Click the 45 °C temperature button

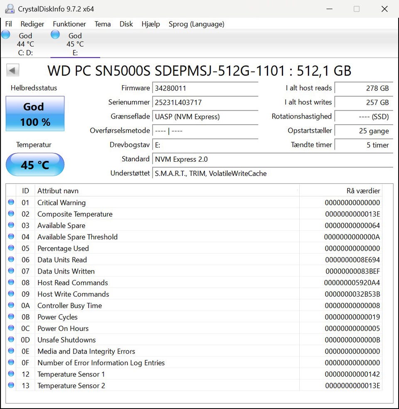pos(35,165)
